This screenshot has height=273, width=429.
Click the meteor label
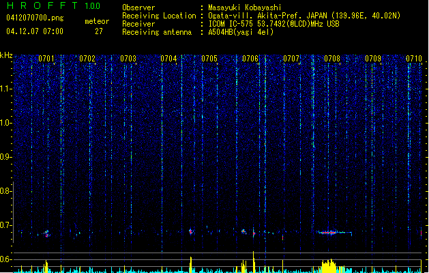pyautogui.click(x=97, y=21)
